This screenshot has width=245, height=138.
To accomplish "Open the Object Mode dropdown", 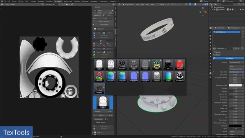I will click(x=129, y=4).
